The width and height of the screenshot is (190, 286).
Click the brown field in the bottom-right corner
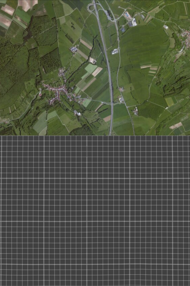pos(176,126)
